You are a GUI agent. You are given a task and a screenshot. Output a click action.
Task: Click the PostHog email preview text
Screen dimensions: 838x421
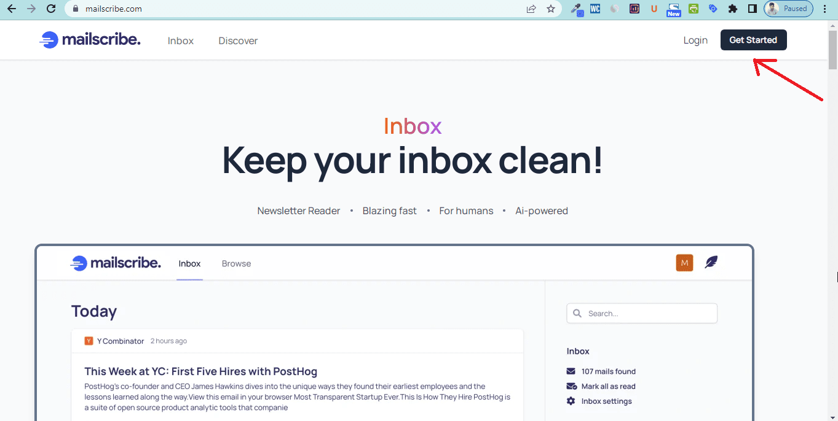coord(298,397)
